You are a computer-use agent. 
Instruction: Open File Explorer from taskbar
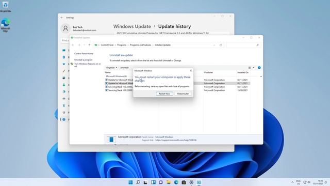click(x=169, y=182)
